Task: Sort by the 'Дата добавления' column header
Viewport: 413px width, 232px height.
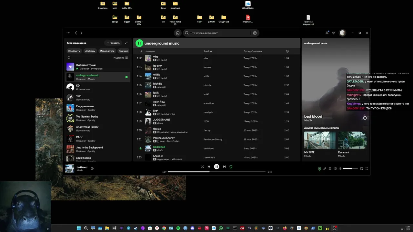Action: click(x=253, y=51)
